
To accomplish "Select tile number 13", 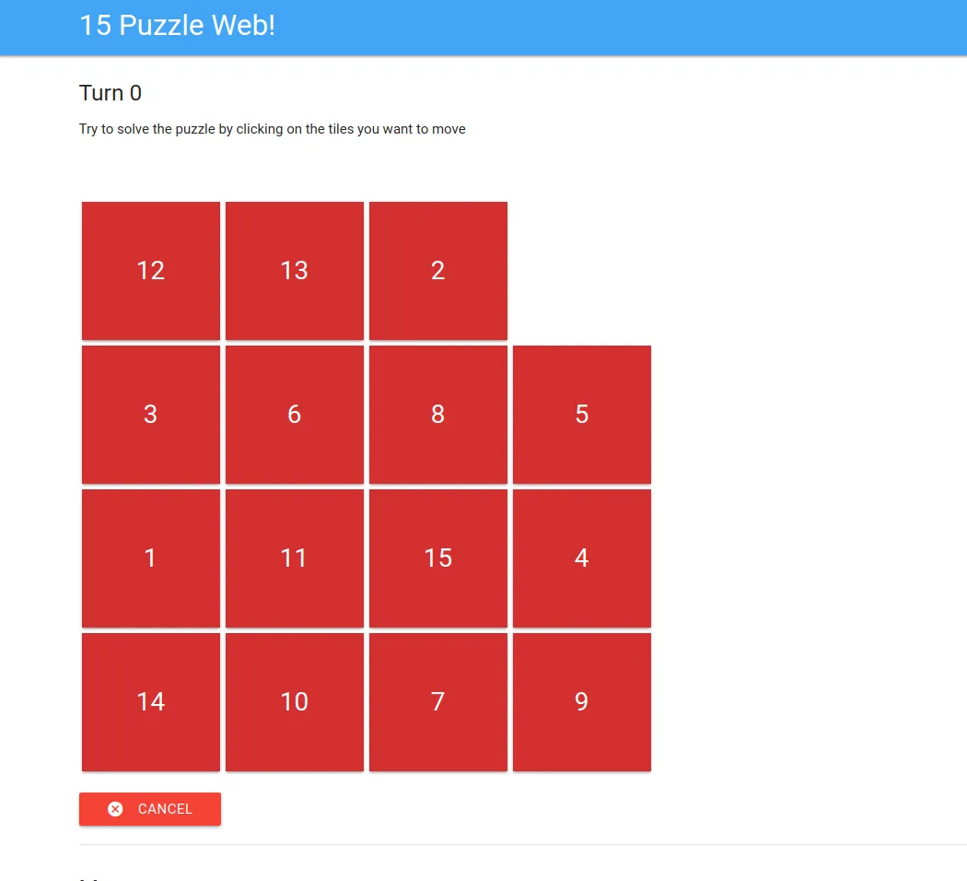I will click(x=295, y=271).
